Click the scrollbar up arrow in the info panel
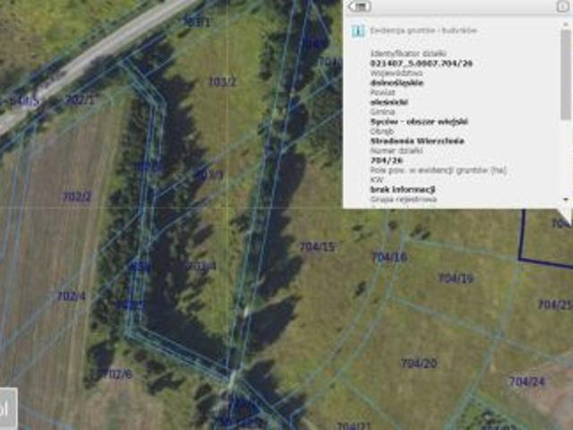 [x=566, y=25]
